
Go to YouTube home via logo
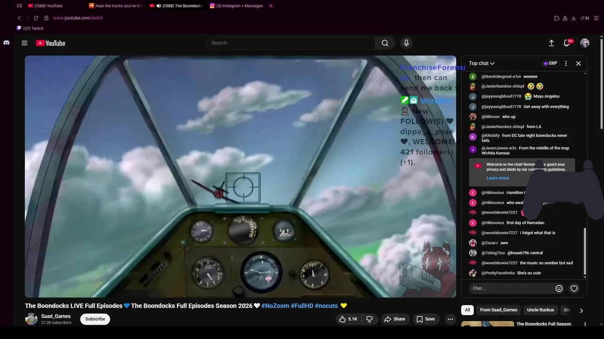[50, 43]
